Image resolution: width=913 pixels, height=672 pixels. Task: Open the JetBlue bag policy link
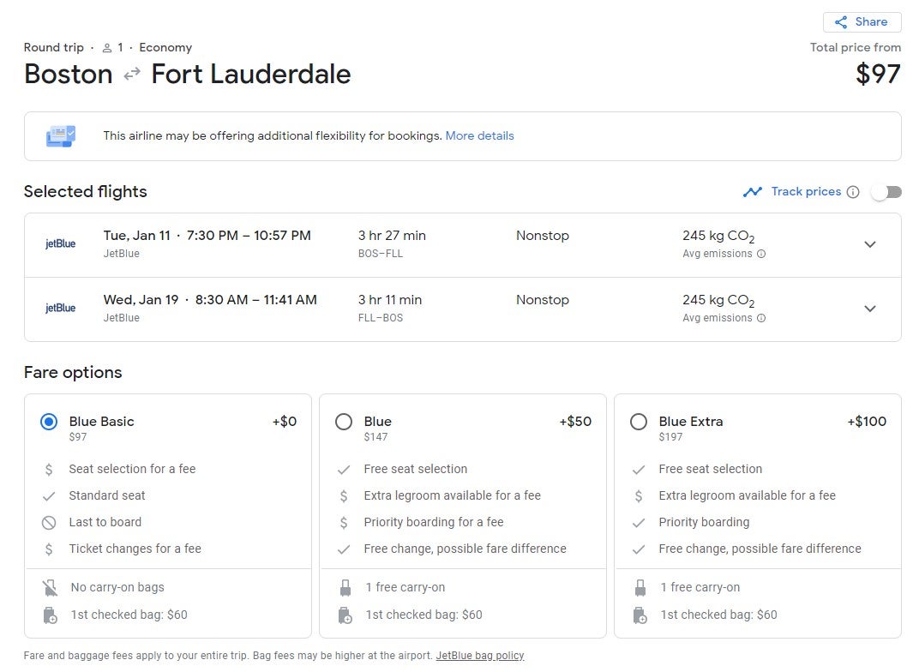480,655
